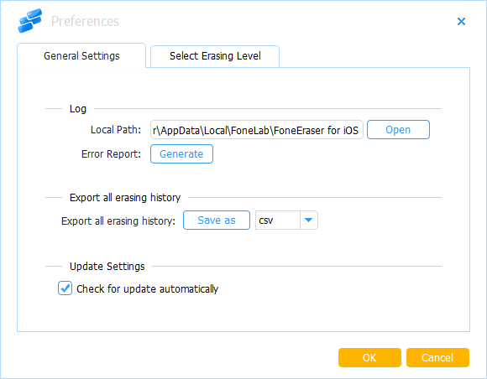Viewport: 487px width, 379px height.
Task: Click the FoneEraser app logo icon
Action: point(30,21)
